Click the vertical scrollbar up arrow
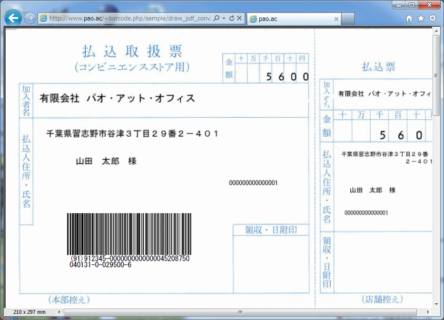Screen dimensions: 444x320 [x=436, y=30]
